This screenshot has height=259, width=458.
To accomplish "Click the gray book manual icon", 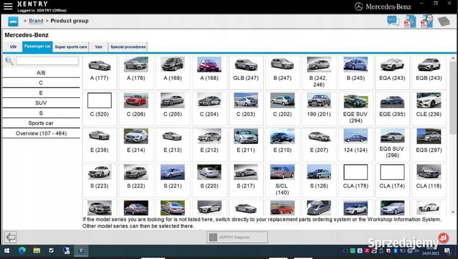I will [444, 21].
